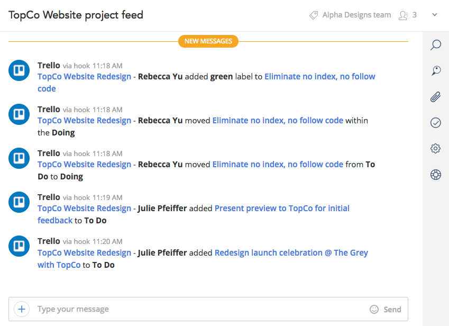
Task: Open chat settings gear icon
Action: click(436, 148)
